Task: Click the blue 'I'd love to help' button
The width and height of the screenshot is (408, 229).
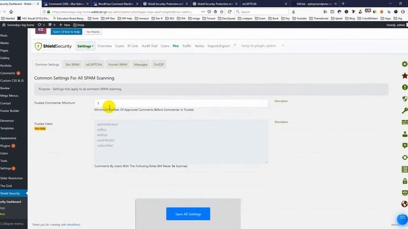Action: 66,32
